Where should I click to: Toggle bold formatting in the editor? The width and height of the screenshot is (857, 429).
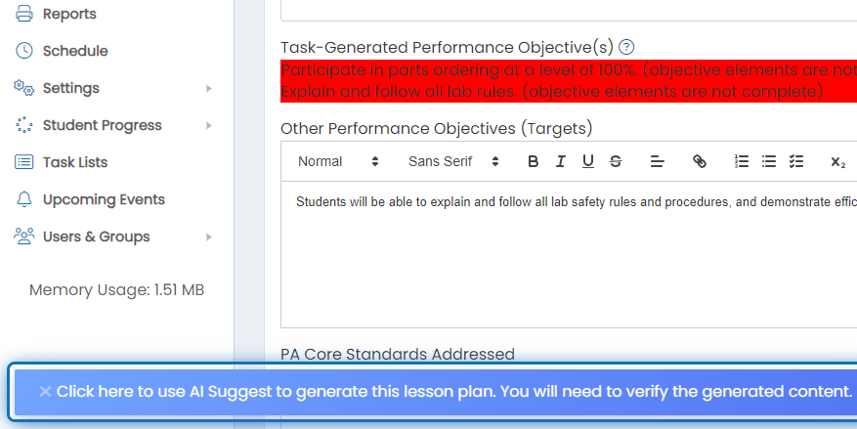click(x=533, y=161)
